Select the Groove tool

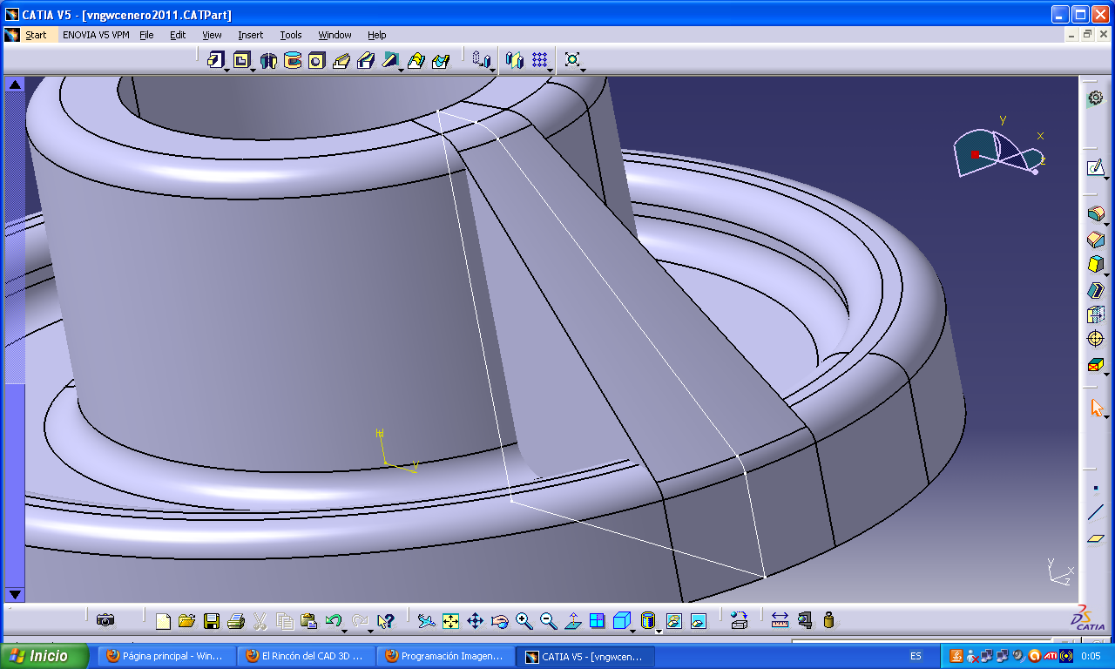click(x=293, y=60)
